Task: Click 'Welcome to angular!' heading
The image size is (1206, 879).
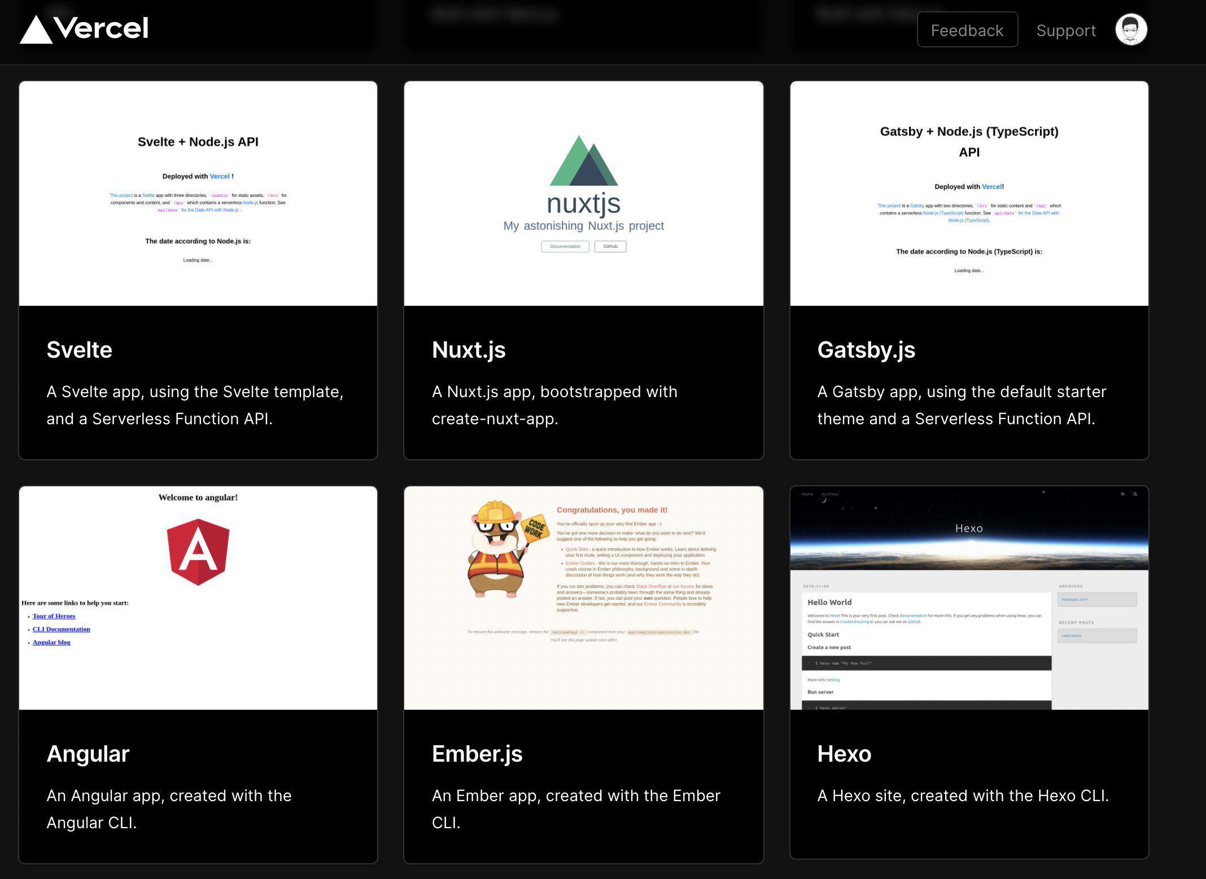Action: pos(198,498)
